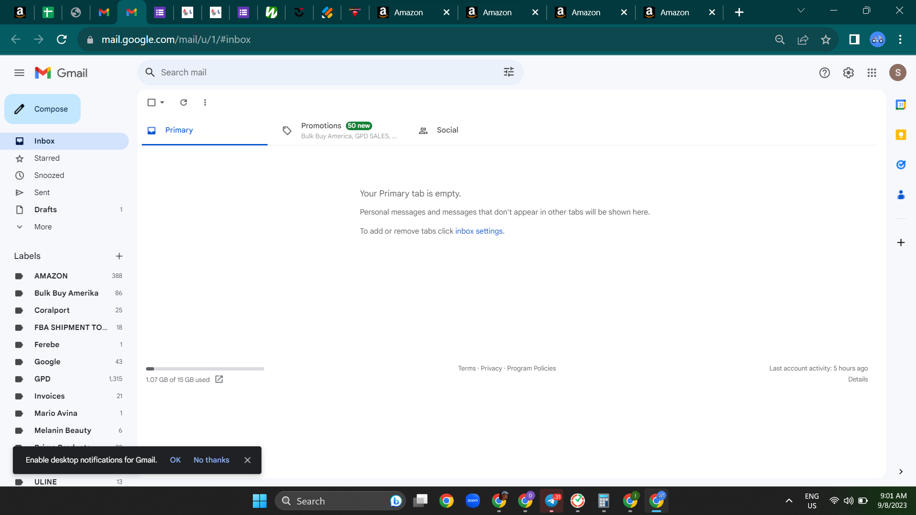This screenshot has height=515, width=916.
Task: Open the Program Policies link
Action: point(531,369)
